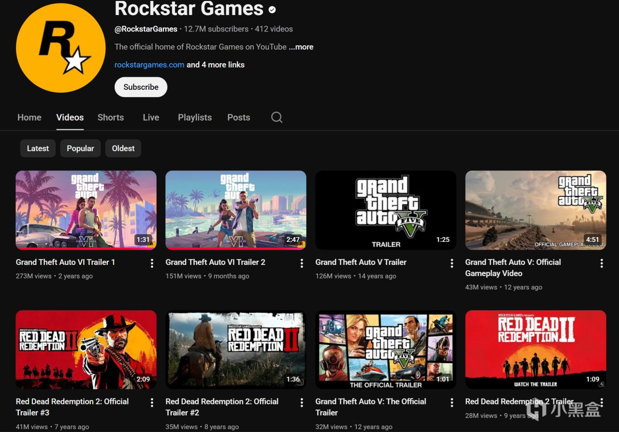This screenshot has width=619, height=432.
Task: Play the GTA V The Official Trailer thumbnail
Action: pos(386,349)
